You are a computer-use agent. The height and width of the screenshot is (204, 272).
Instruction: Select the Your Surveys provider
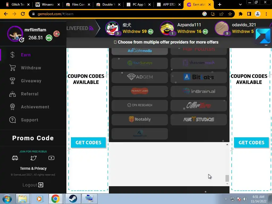point(140,63)
